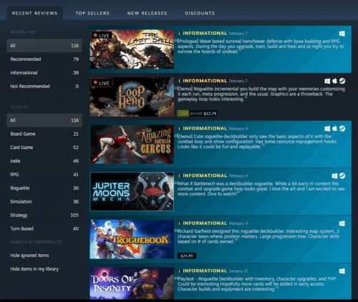Click Loop Hero -15% discount badge
This screenshot has height=302, width=358.
coord(183,114)
